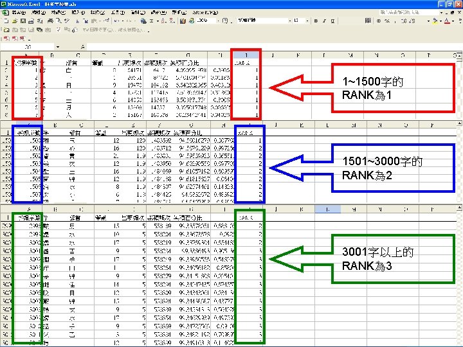Screen dimensions: 463x347
Task: Apply the red Font Color swatch
Action: point(447,21)
